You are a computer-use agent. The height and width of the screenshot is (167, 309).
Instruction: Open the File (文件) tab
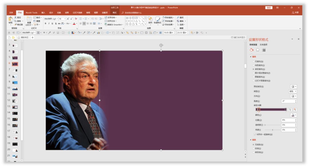pos(11,13)
